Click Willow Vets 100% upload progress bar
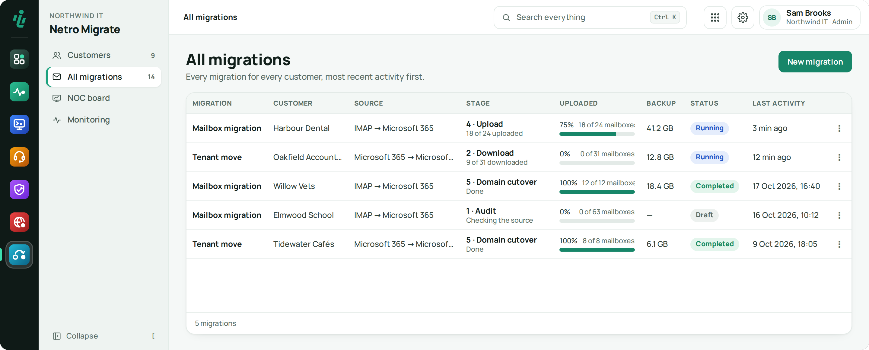869x350 pixels. (597, 192)
